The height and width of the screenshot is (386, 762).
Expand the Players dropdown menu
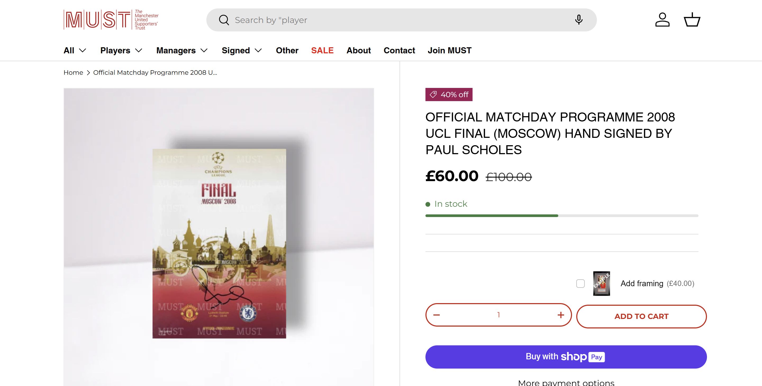coord(121,50)
